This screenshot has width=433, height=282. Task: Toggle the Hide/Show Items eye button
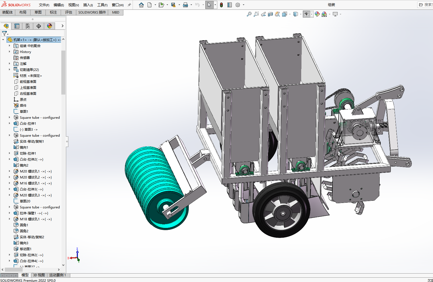click(306, 14)
